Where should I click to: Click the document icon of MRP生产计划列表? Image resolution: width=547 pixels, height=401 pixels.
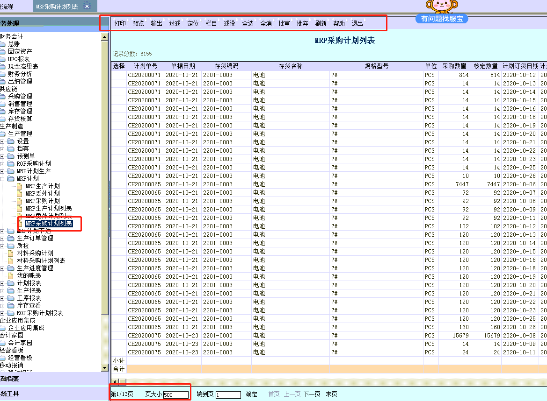click(20, 209)
